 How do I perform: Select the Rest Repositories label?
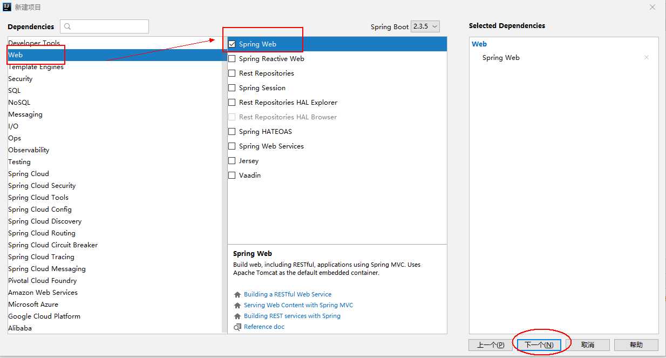coord(267,73)
